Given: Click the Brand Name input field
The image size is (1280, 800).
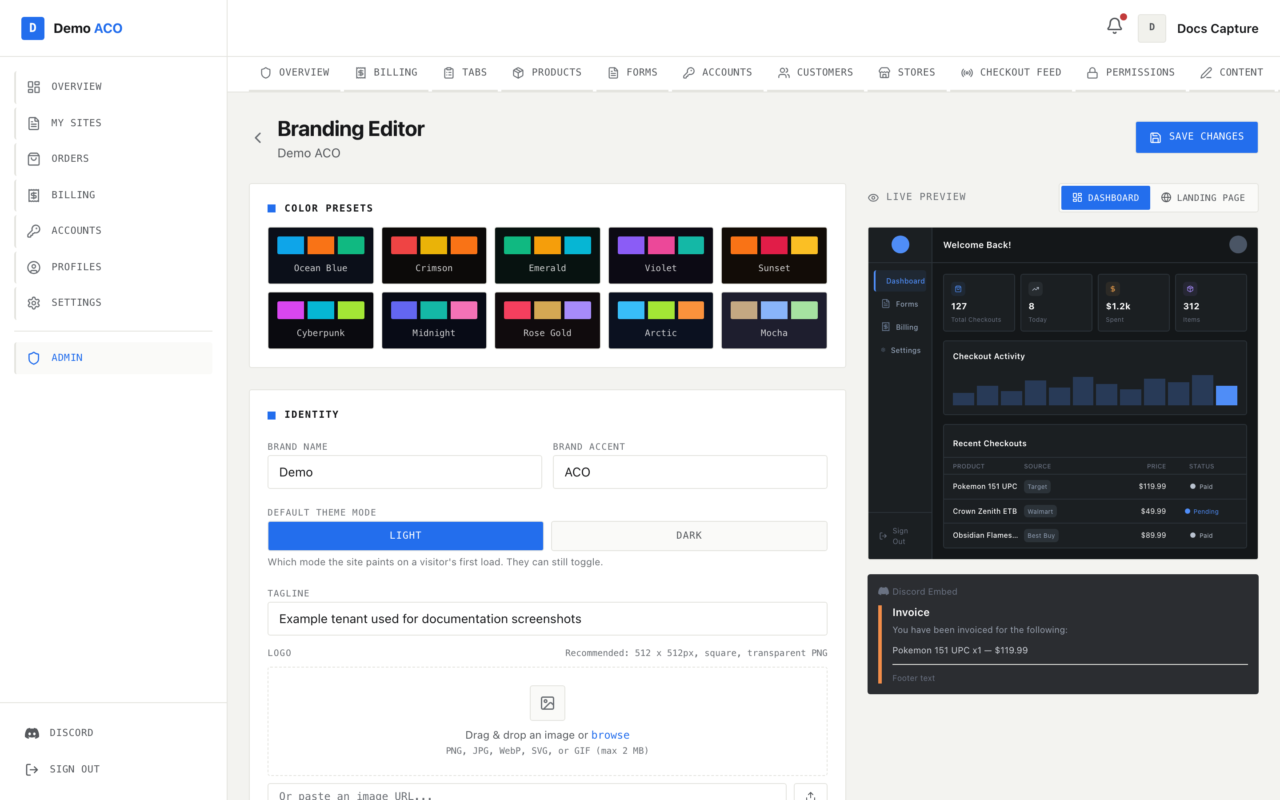Looking at the screenshot, I should (404, 472).
